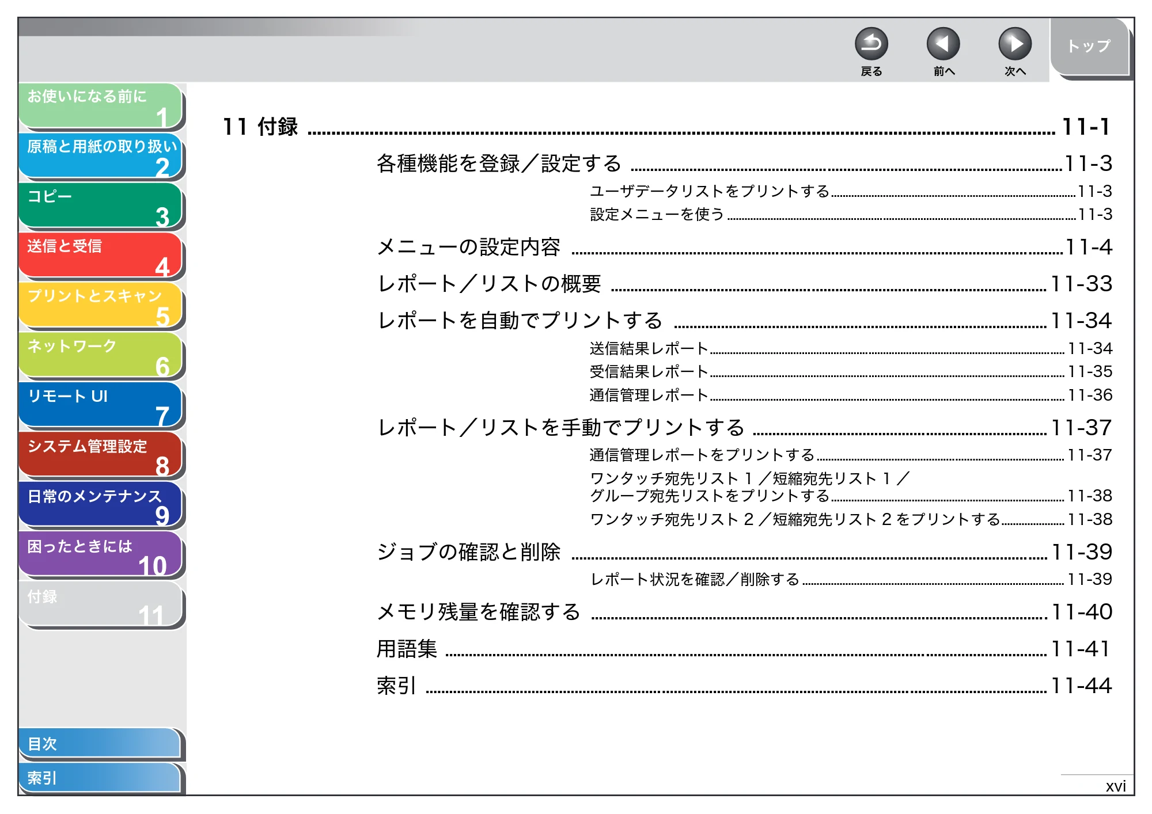The height and width of the screenshot is (814, 1152).
Task: Open レポート／リストを手動でプリントする entry
Action: (744, 428)
